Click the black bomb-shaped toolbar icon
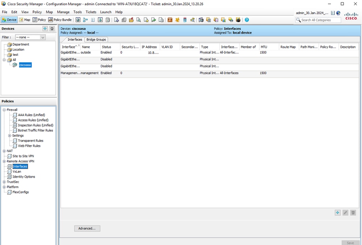Screen dimensions: 362x245 (238, 20)
